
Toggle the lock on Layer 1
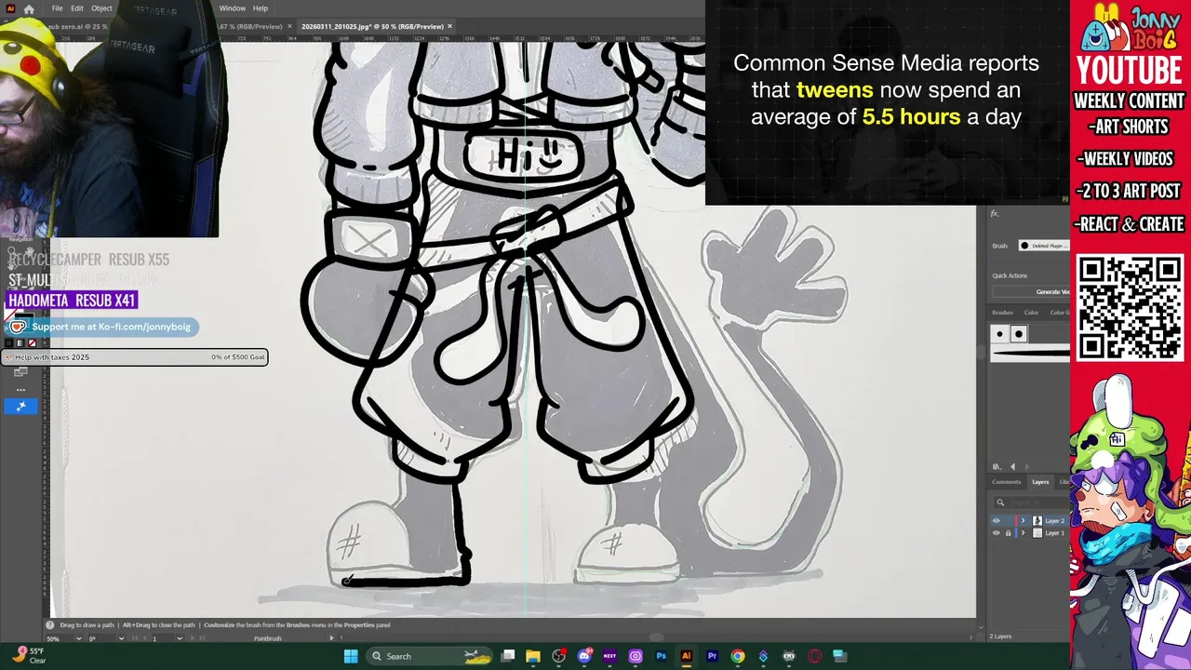coord(1008,533)
